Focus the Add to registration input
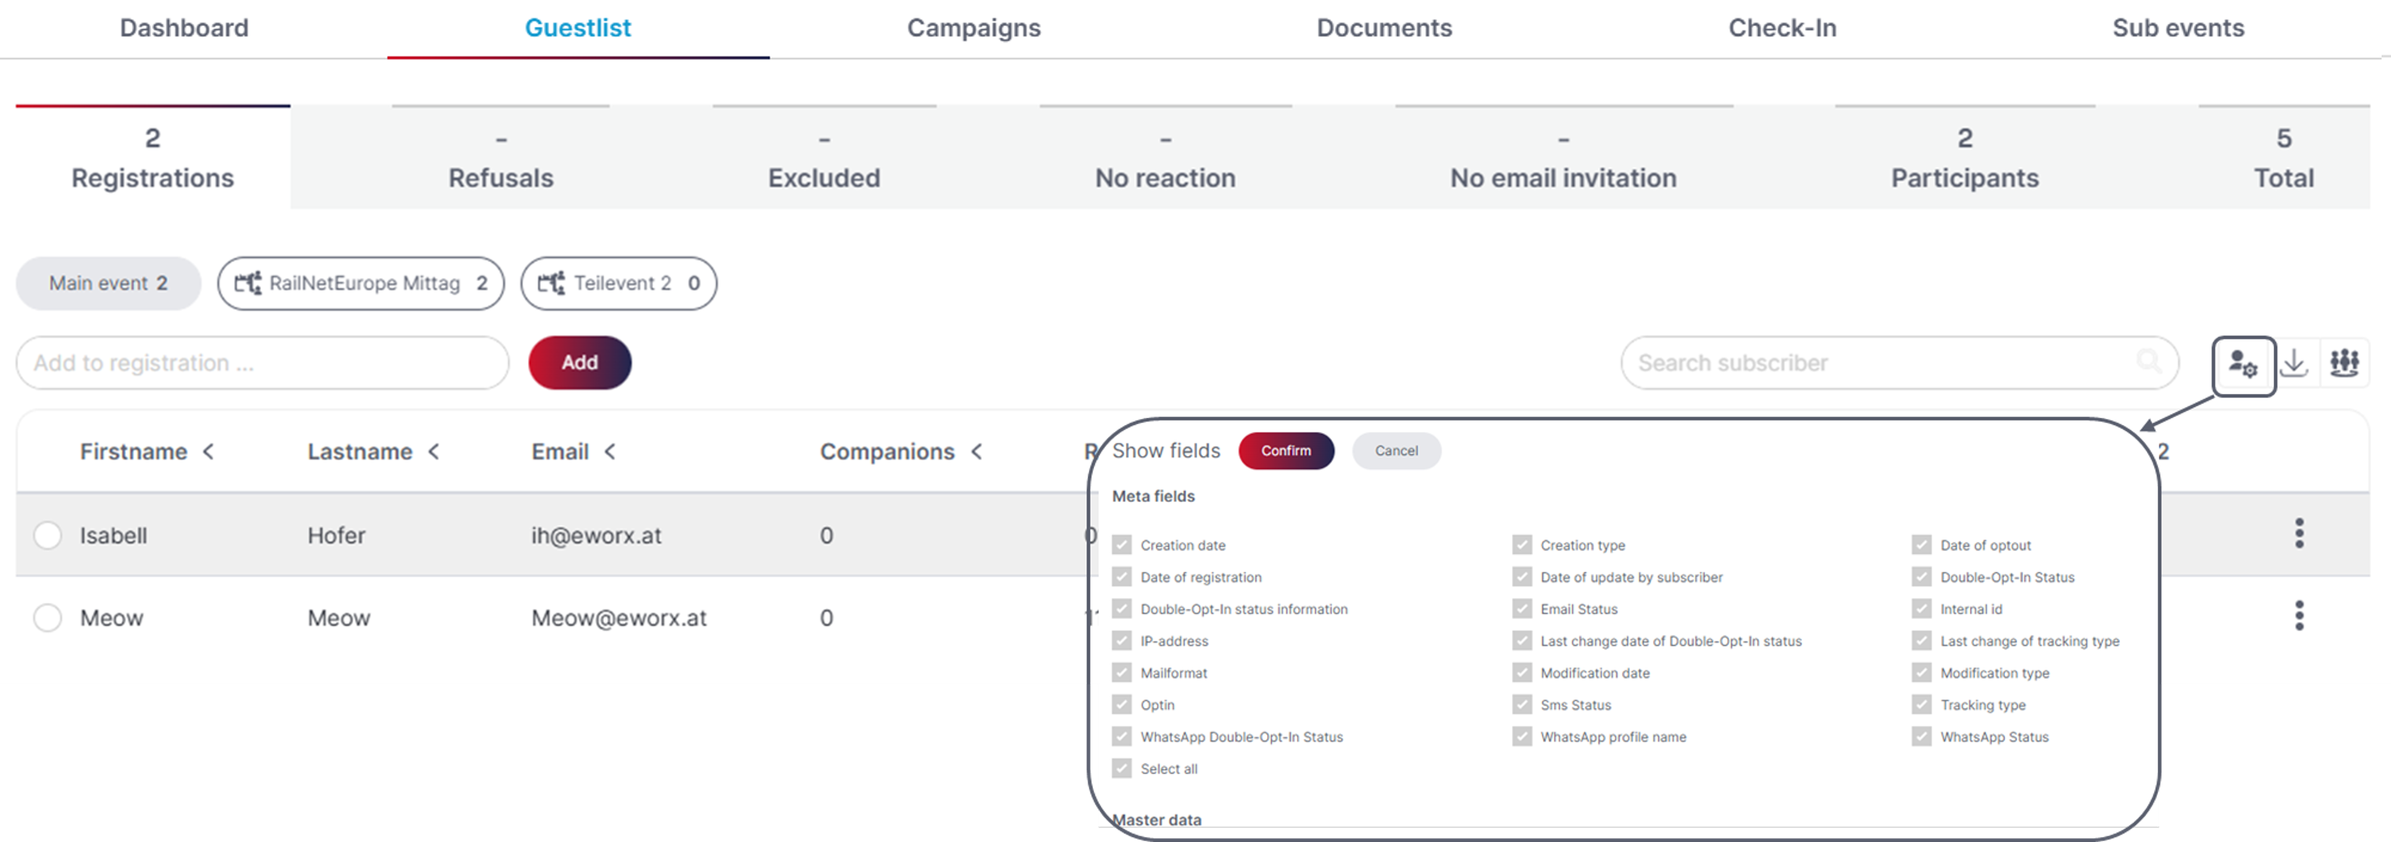The image size is (2391, 842). pos(263,363)
